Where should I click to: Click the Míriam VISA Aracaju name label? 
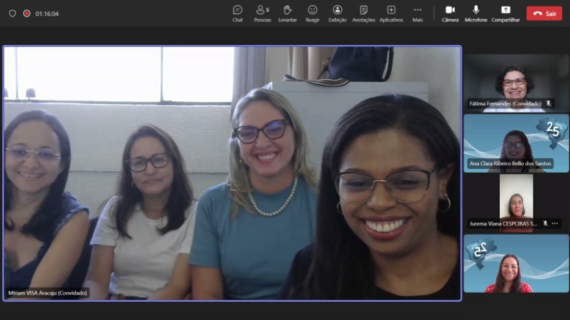click(x=48, y=293)
